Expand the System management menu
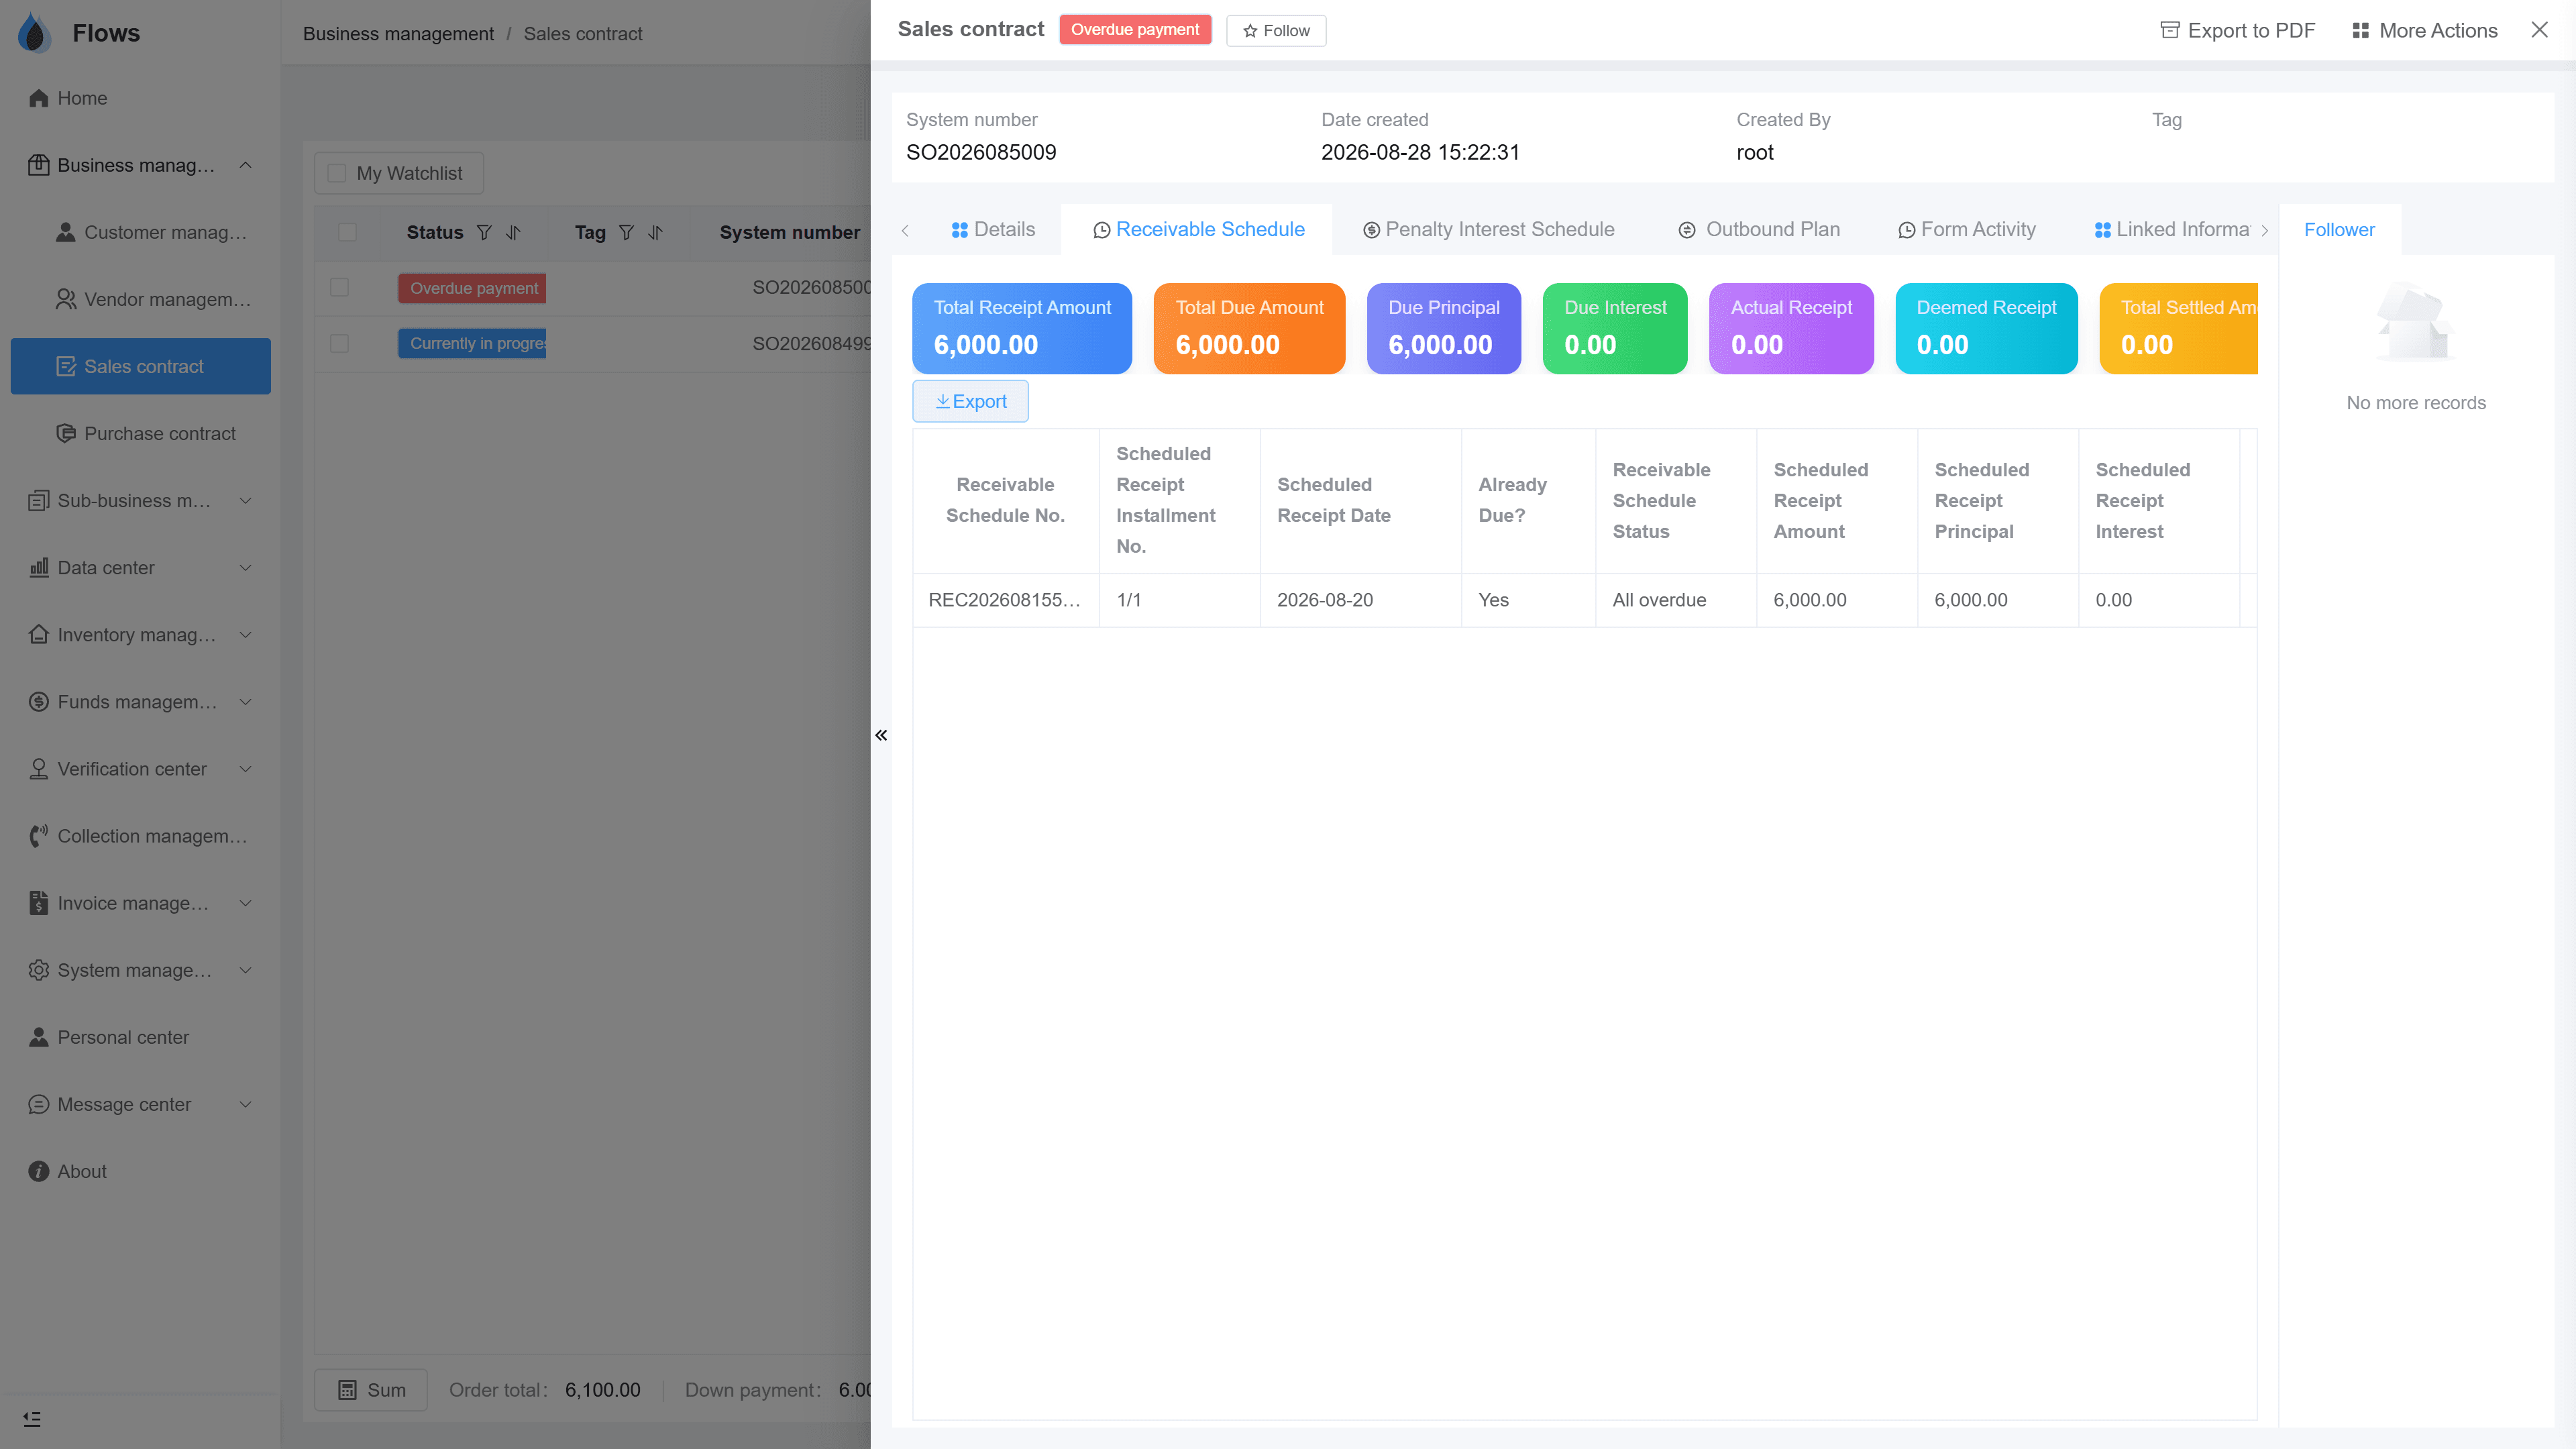Image resolution: width=2576 pixels, height=1449 pixels. (x=140, y=970)
